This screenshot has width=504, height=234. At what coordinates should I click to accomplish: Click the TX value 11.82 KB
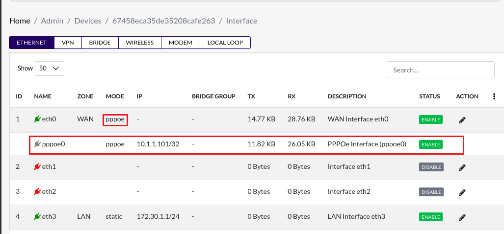pyautogui.click(x=261, y=144)
